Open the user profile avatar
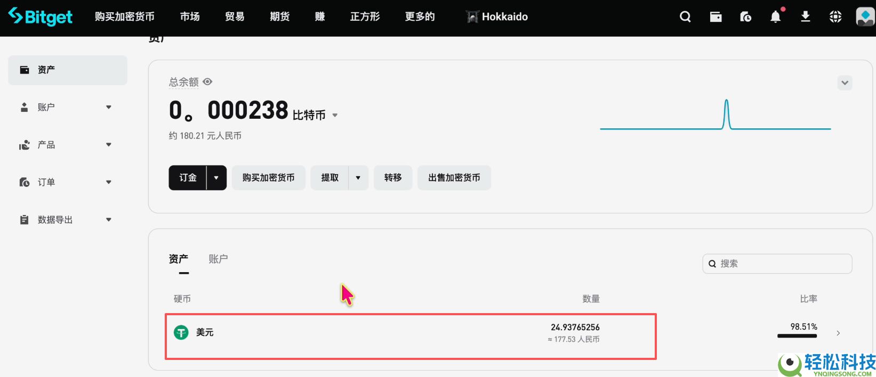 (865, 17)
